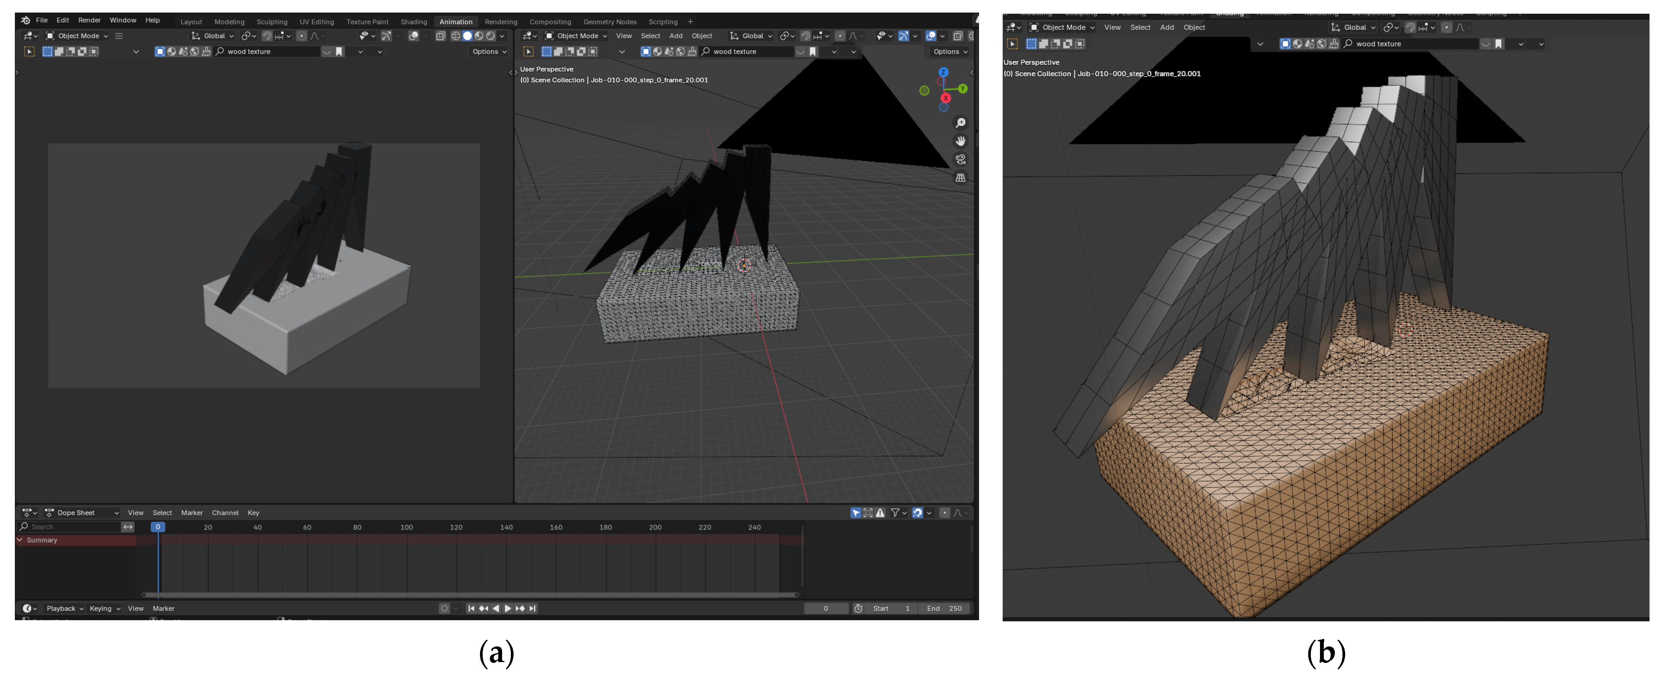The image size is (1664, 680).
Task: Switch to the Shading workspace tab
Action: (413, 22)
